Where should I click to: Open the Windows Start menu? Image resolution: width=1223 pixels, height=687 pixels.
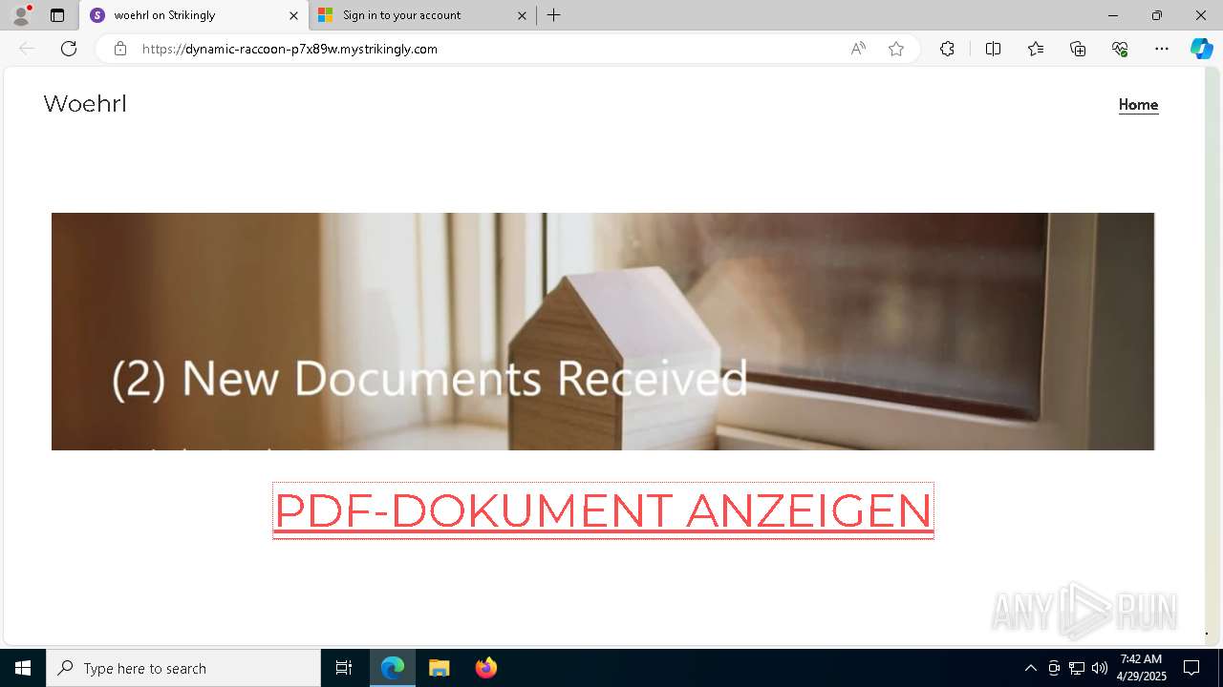tap(23, 668)
